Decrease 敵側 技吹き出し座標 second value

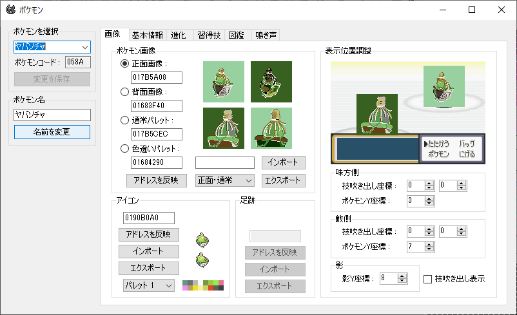pos(462,234)
